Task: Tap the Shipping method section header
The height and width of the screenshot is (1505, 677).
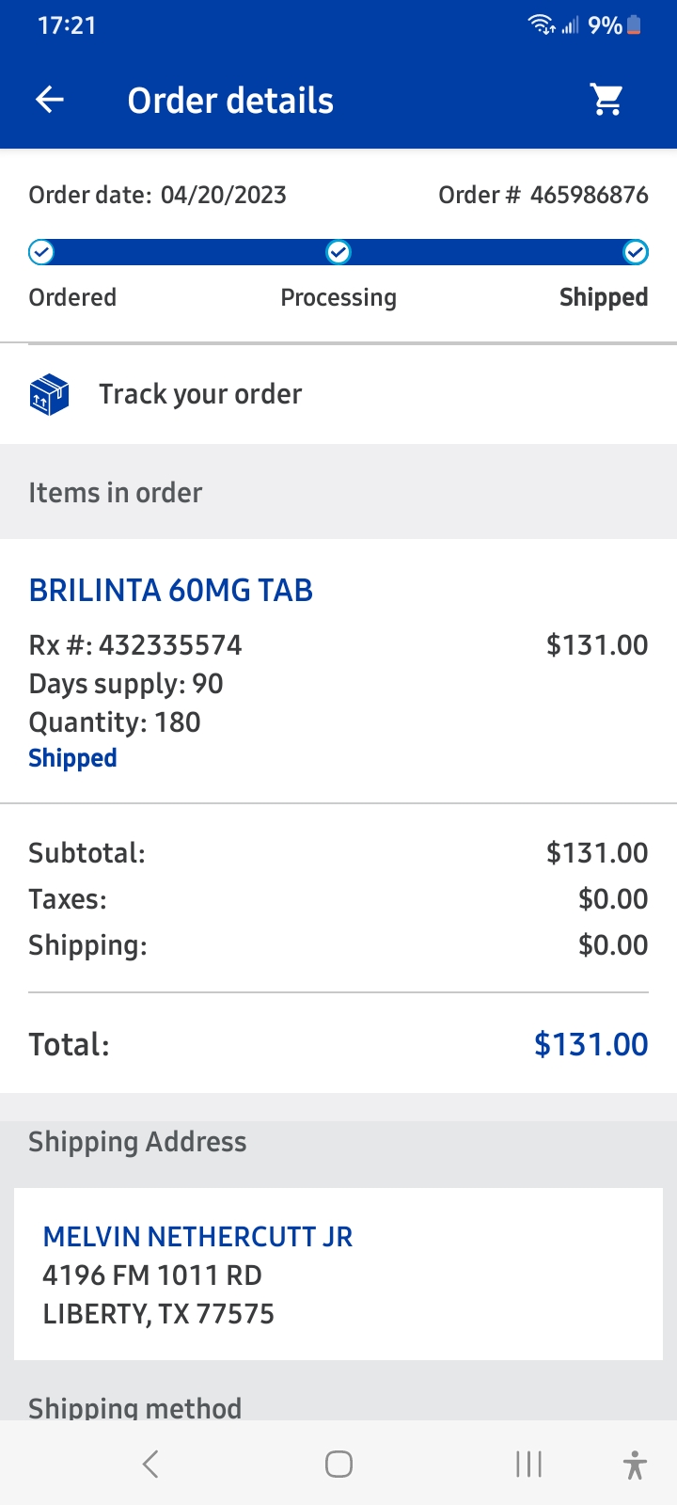Action: (135, 1407)
